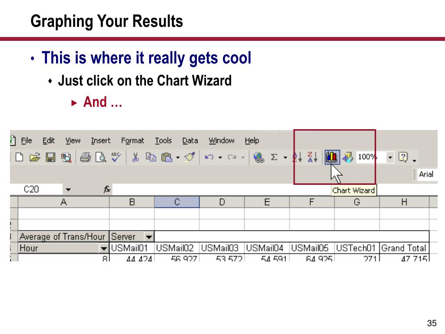Image resolution: width=445 pixels, height=334 pixels.
Task: Click the AutoSum sigma icon
Action: pos(274,157)
